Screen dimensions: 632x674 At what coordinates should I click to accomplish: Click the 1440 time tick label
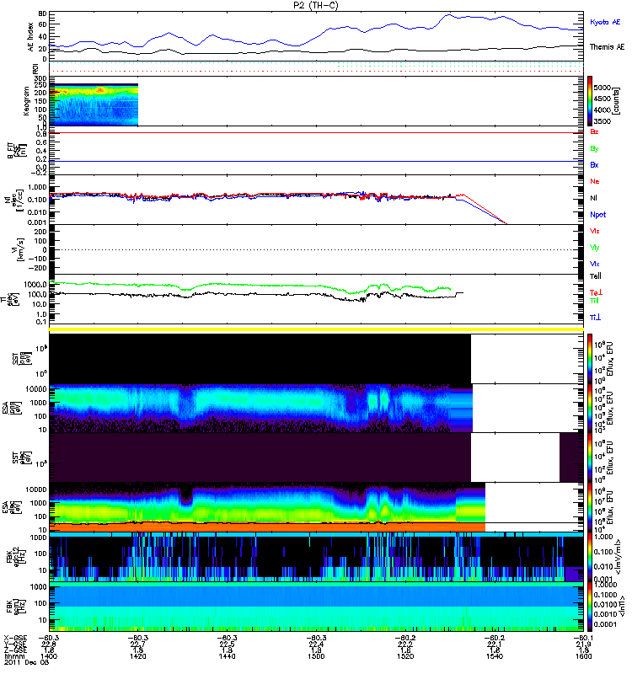point(227,656)
